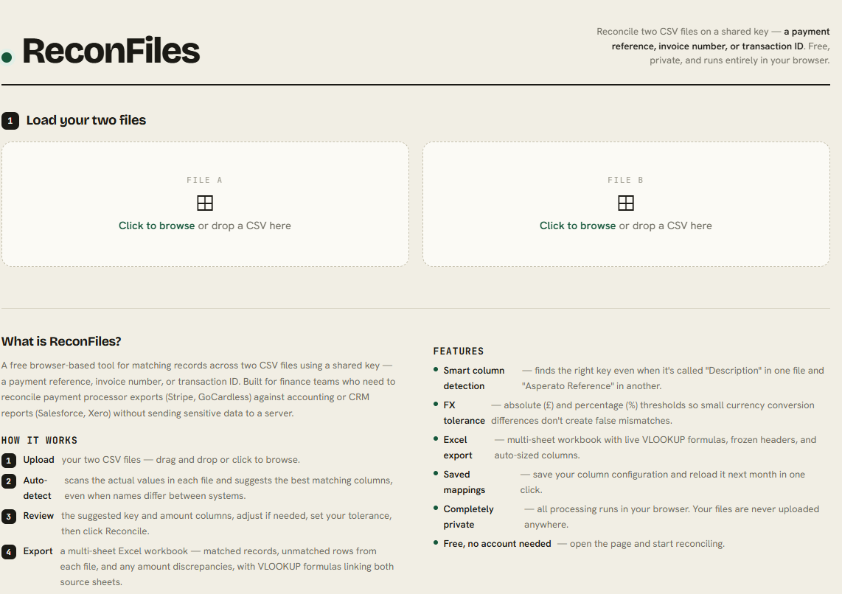Click the FILE A label
This screenshot has width=842, height=594.
204,181
